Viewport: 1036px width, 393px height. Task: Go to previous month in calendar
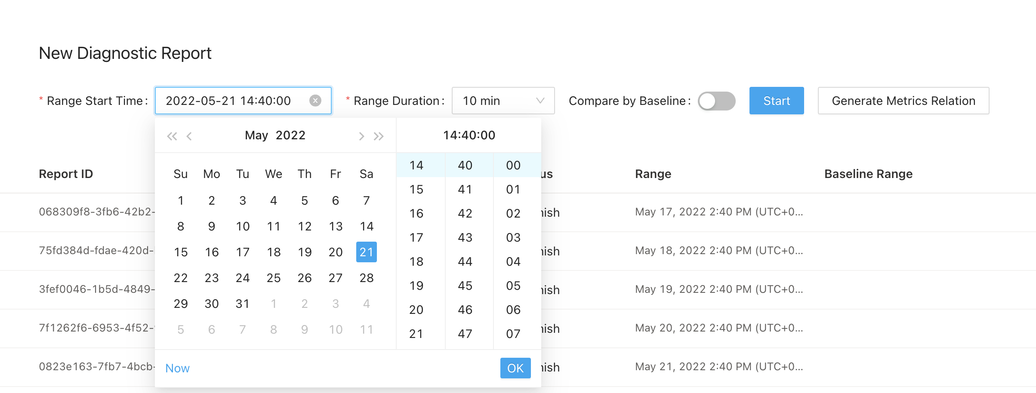189,136
